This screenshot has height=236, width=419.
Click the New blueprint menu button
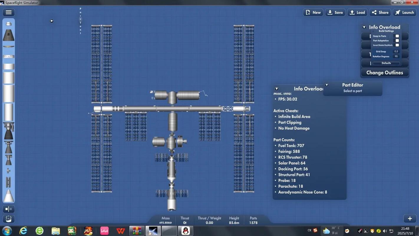click(313, 12)
